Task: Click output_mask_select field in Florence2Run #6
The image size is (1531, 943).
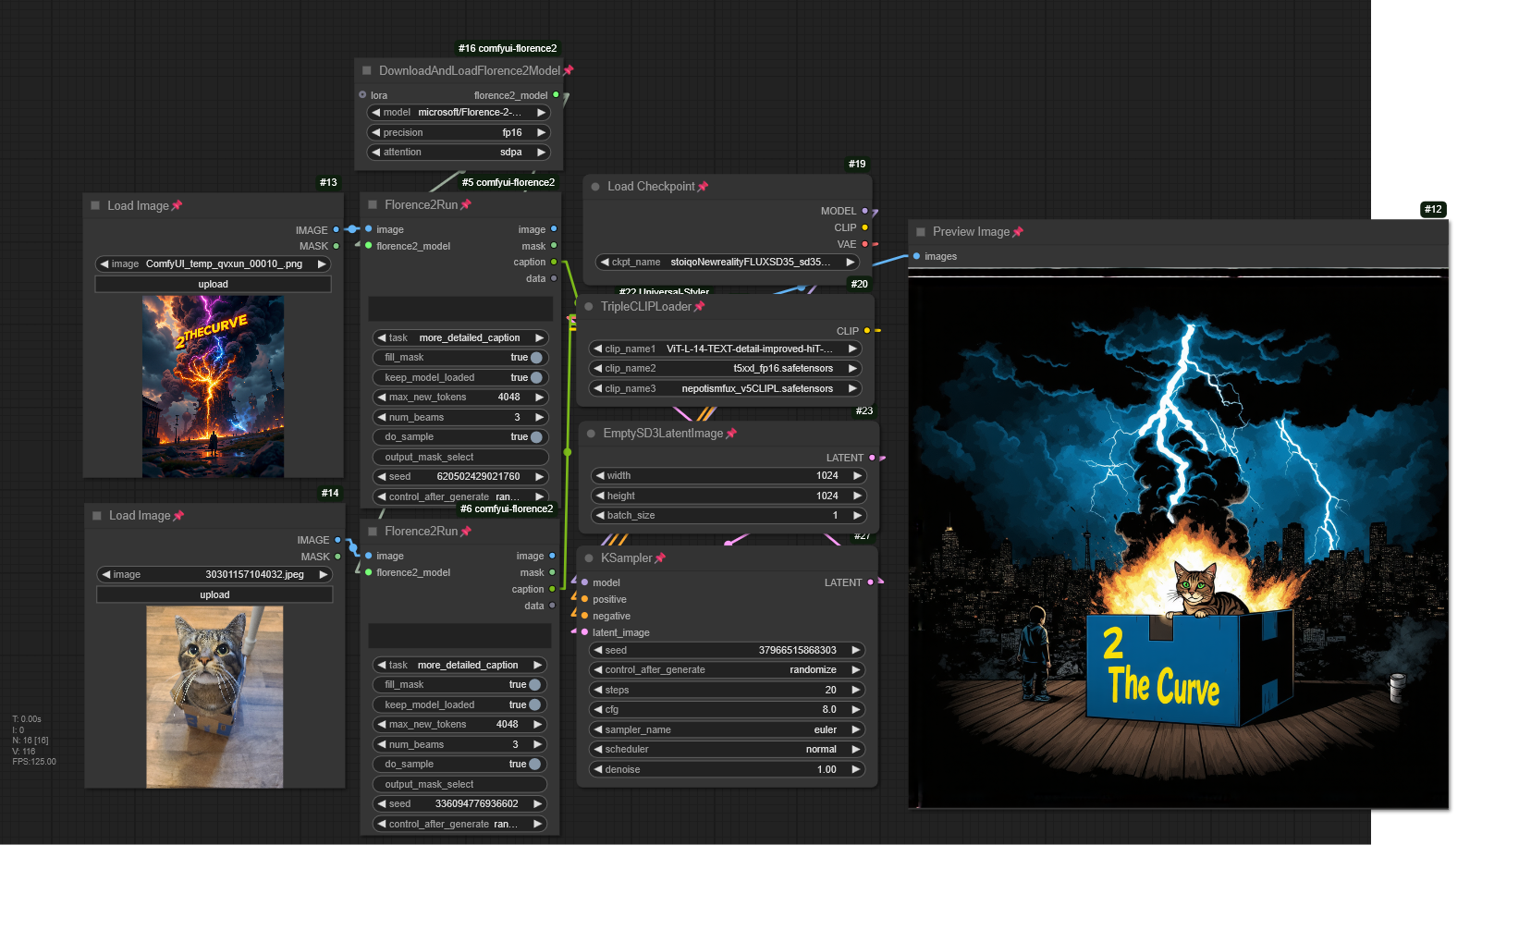Action: (x=459, y=785)
